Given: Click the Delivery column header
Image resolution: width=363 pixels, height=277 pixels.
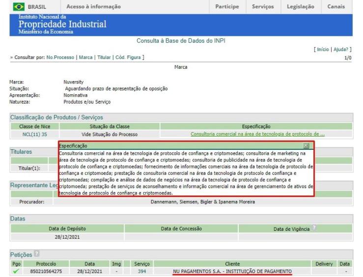Looking at the screenshot, I should [x=324, y=264].
